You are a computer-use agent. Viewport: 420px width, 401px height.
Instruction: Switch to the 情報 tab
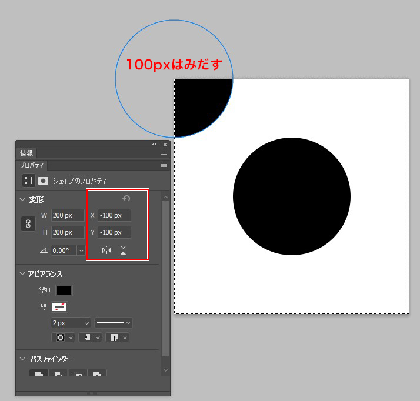(27, 153)
